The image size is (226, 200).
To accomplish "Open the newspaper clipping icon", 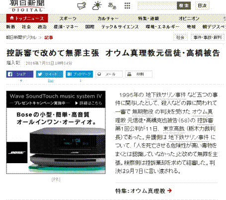I will coord(81,6).
